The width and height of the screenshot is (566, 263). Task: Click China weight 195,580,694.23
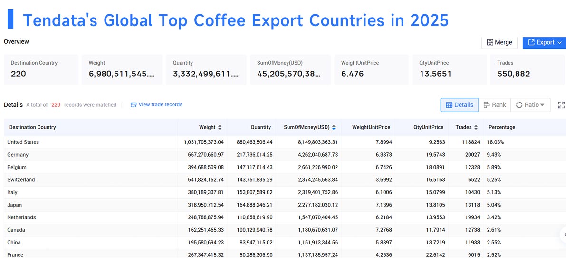click(x=206, y=243)
